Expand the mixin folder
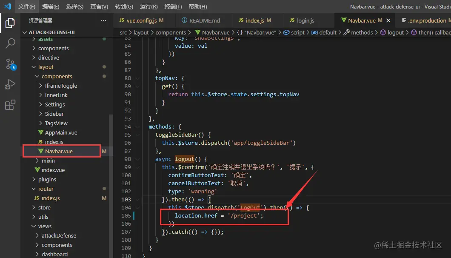The width and height of the screenshot is (451, 258). pos(48,161)
